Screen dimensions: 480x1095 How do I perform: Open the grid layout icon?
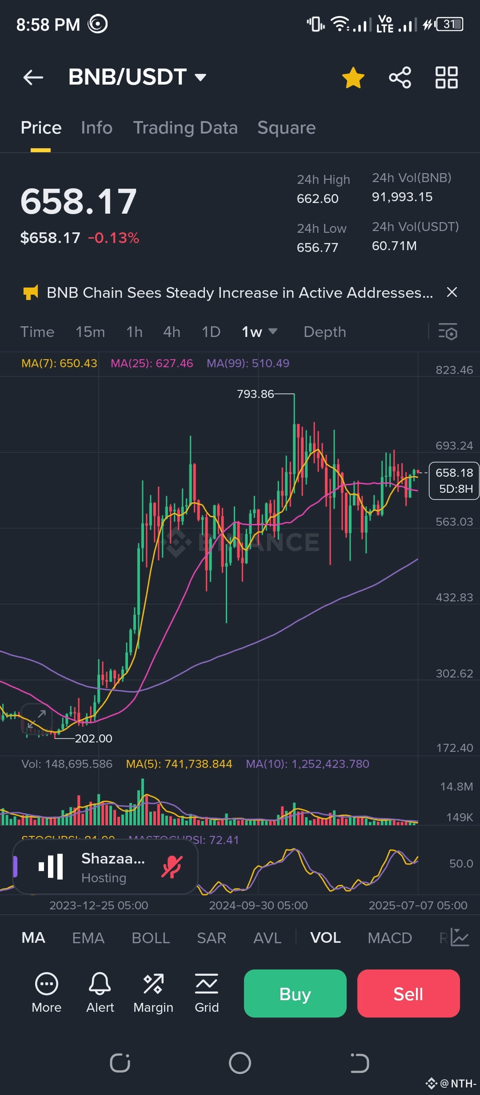pyautogui.click(x=446, y=77)
